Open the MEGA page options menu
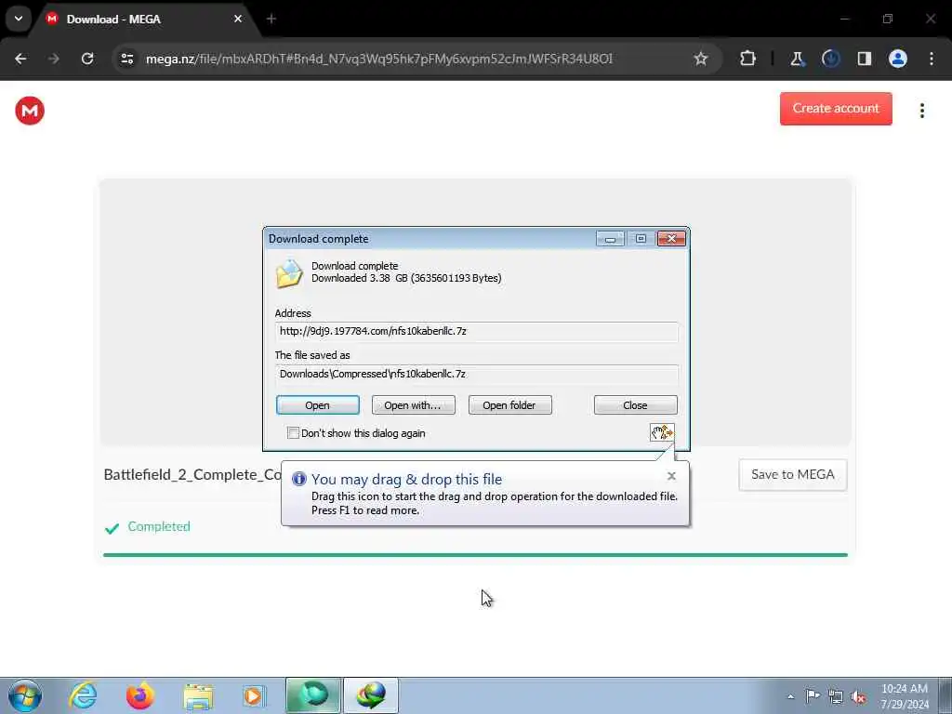952x714 pixels. pyautogui.click(x=921, y=111)
